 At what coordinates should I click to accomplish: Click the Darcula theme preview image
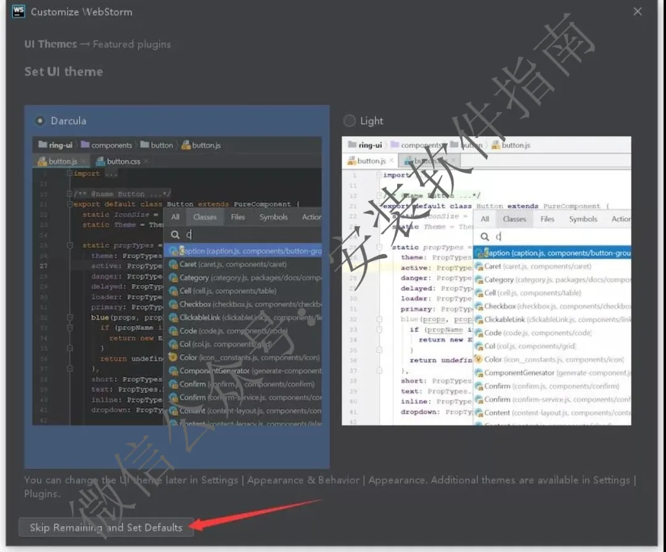coord(177,281)
